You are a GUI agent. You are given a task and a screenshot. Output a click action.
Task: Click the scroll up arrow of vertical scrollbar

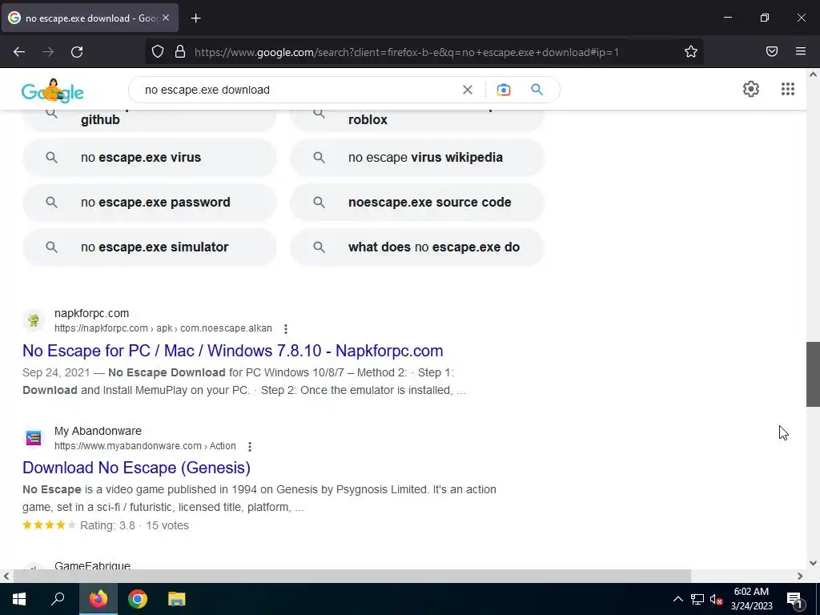click(x=813, y=74)
